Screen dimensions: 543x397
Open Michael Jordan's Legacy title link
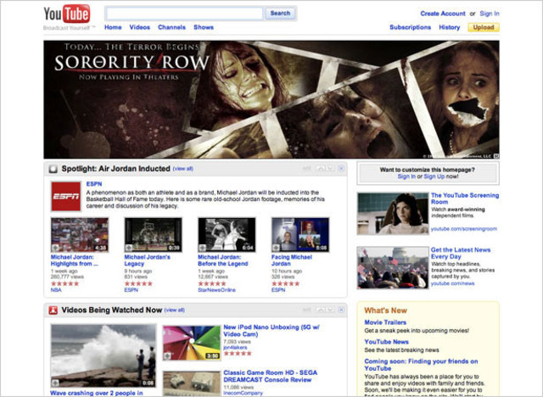point(147,260)
